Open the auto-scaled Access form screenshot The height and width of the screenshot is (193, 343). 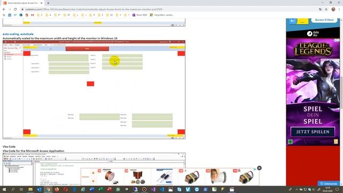click(94, 90)
